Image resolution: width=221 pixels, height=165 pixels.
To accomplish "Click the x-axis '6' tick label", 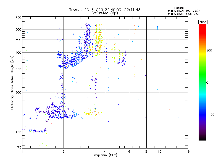I will [x=129, y=152].
